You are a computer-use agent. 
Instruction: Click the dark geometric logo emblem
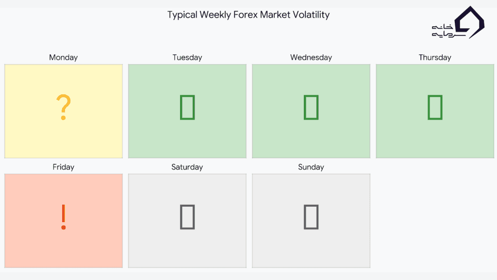(x=470, y=22)
